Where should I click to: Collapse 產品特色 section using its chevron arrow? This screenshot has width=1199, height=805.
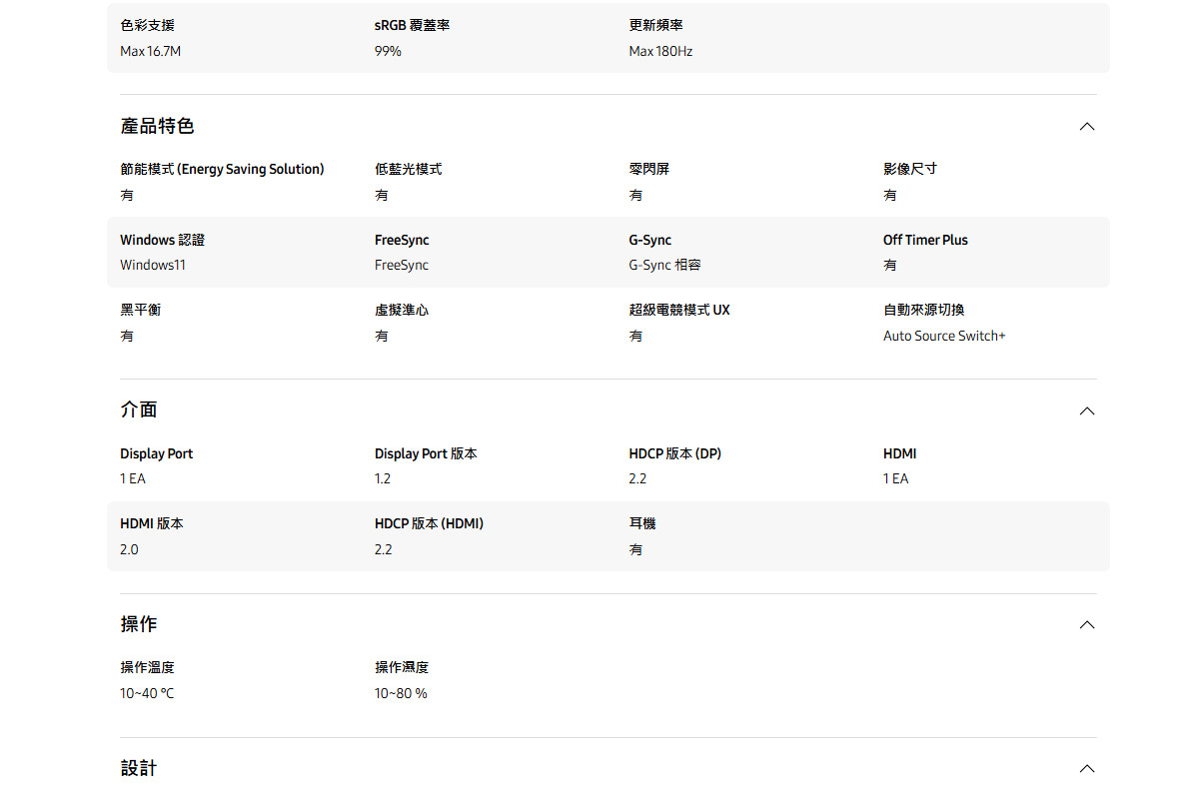(x=1087, y=127)
